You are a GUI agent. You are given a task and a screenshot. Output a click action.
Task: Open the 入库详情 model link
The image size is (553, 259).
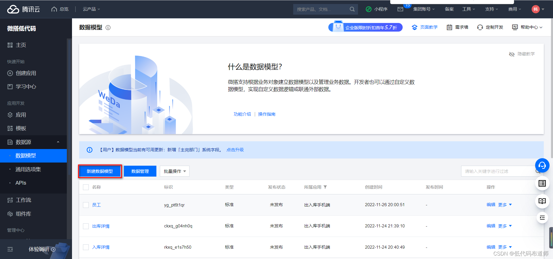(101, 247)
